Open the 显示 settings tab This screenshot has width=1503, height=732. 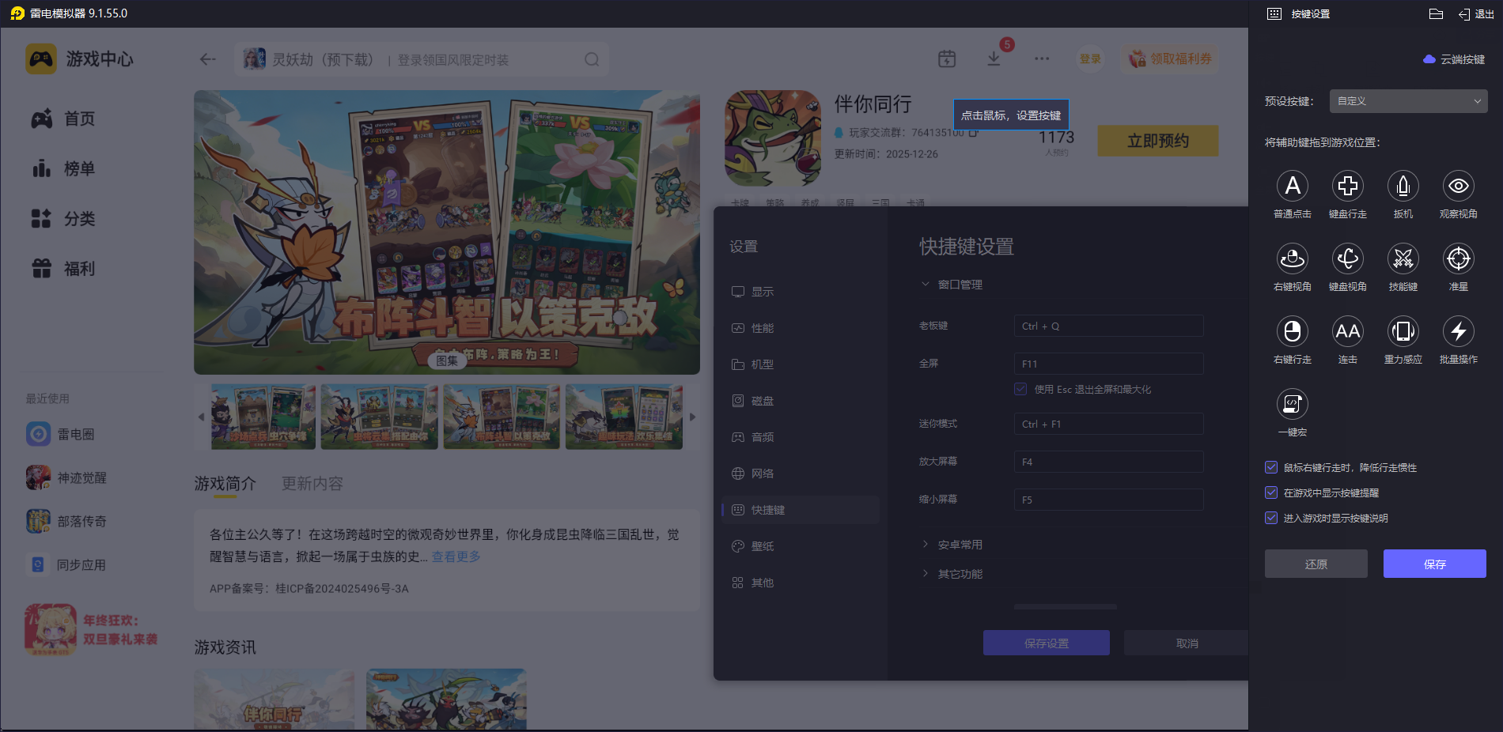click(x=801, y=292)
